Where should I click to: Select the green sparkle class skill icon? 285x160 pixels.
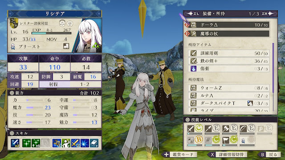tap(26, 143)
